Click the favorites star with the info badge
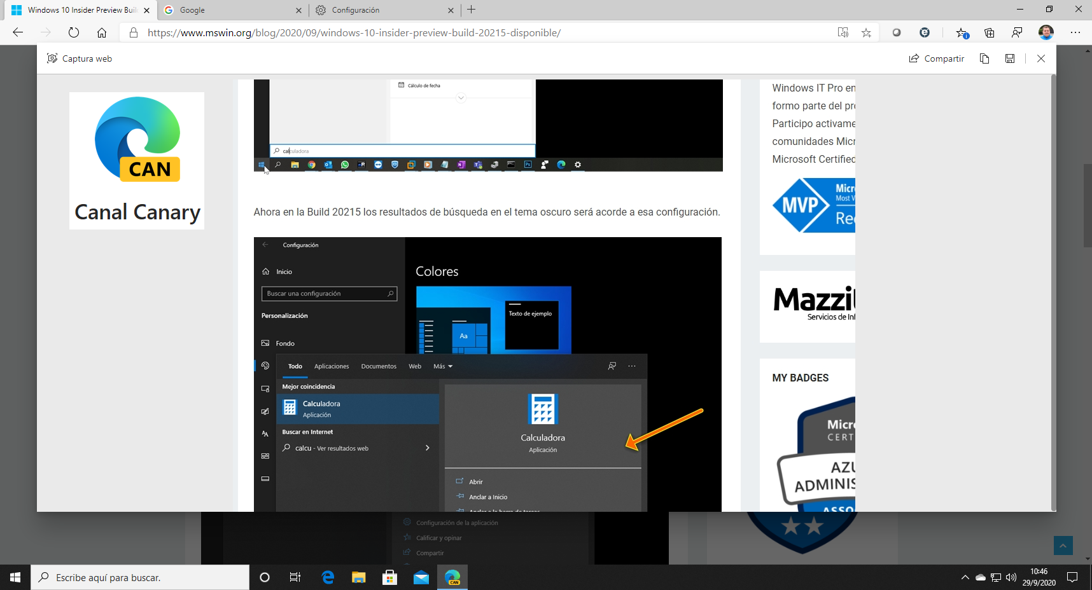This screenshot has width=1092, height=590. coord(962,32)
